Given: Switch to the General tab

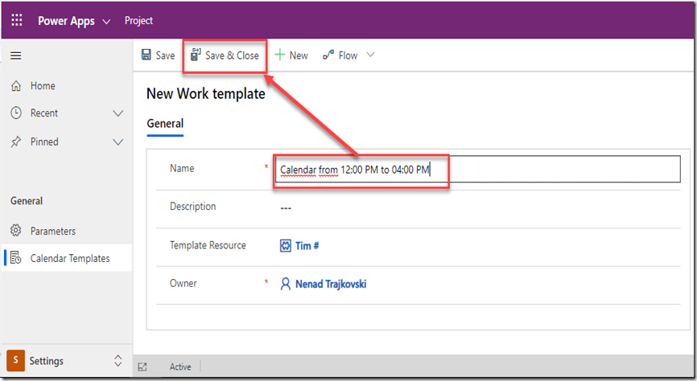Looking at the screenshot, I should point(164,124).
